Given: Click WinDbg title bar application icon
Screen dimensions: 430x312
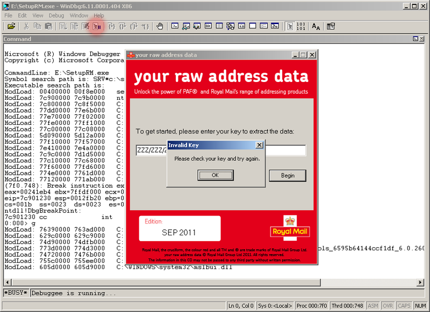Looking at the screenshot, I should pyautogui.click(x=6, y=6).
